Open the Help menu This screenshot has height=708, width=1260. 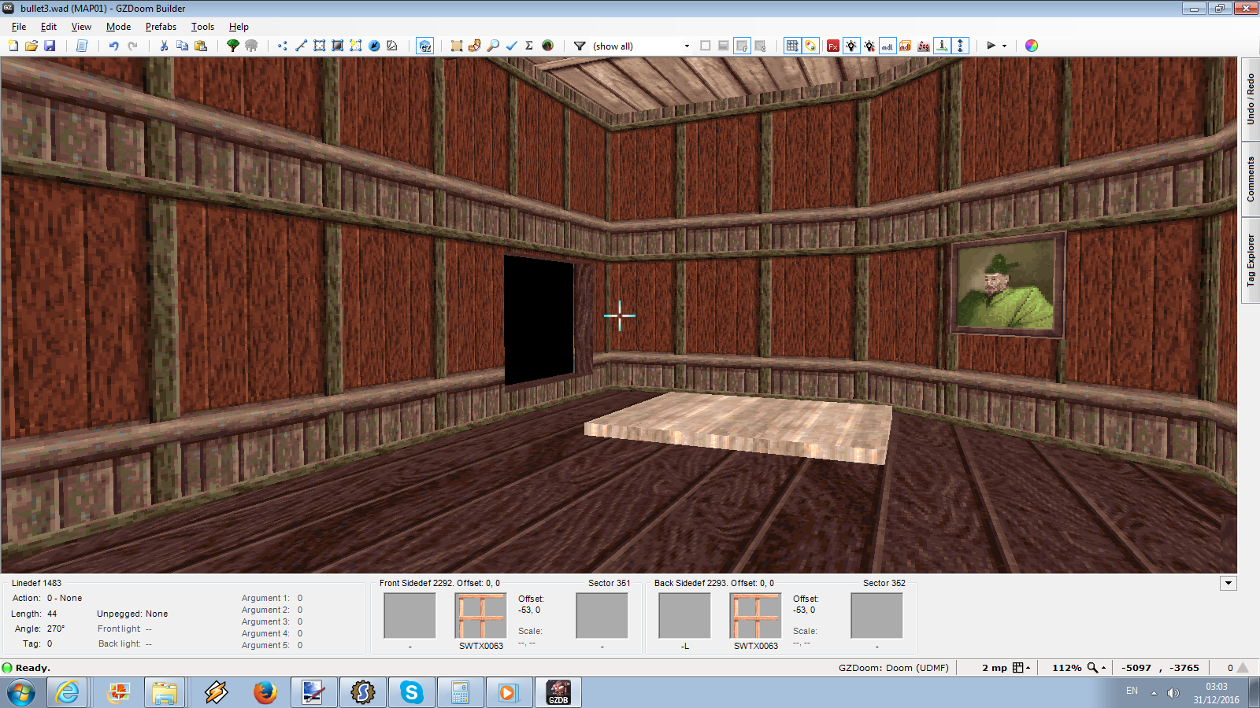(x=239, y=27)
